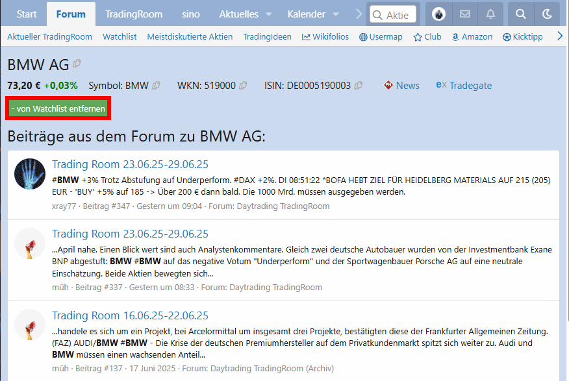This screenshot has height=381, width=569.
Task: Open the Tradegate link for BMW
Action: 464,86
